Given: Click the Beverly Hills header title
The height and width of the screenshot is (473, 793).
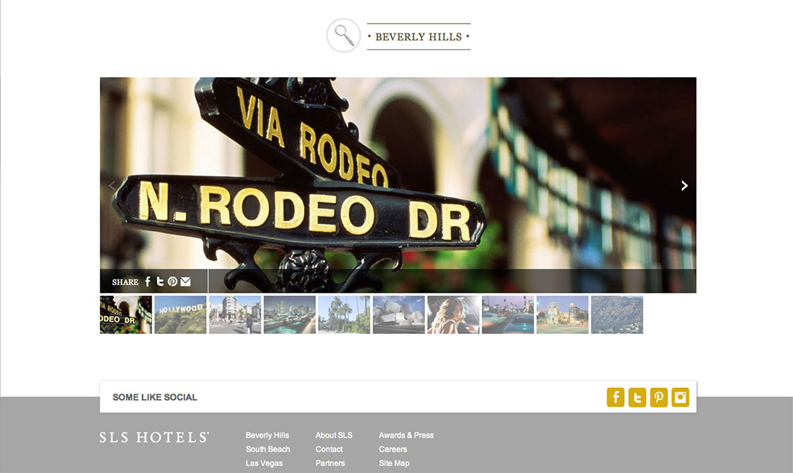Looking at the screenshot, I should pos(418,37).
